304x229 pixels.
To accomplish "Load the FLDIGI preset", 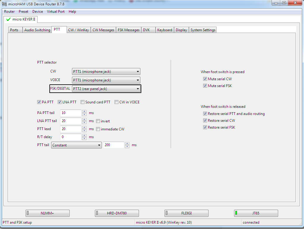I will tap(187, 213).
